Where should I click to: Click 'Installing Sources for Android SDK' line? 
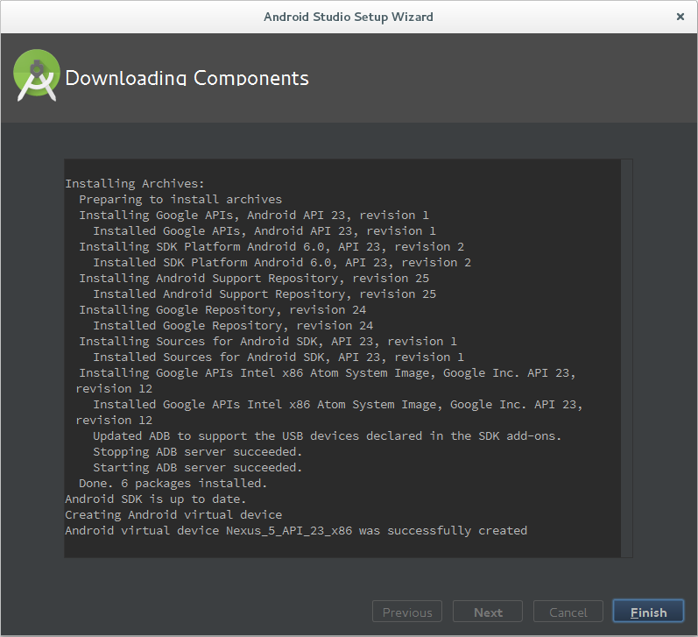point(268,341)
